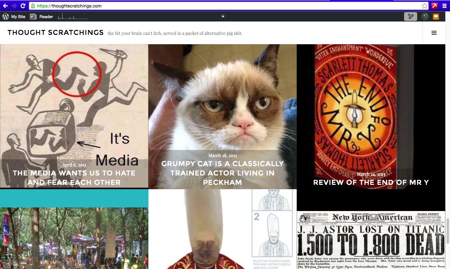Open The End of Mr Y book cover thumbnail
The height and width of the screenshot is (269, 450).
371,117
